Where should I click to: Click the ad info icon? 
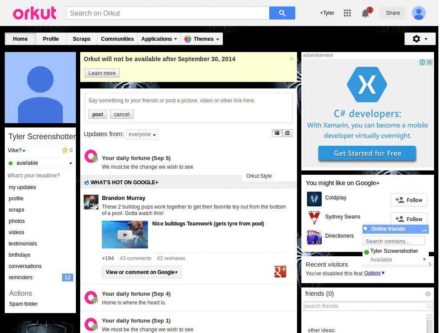pos(422,62)
